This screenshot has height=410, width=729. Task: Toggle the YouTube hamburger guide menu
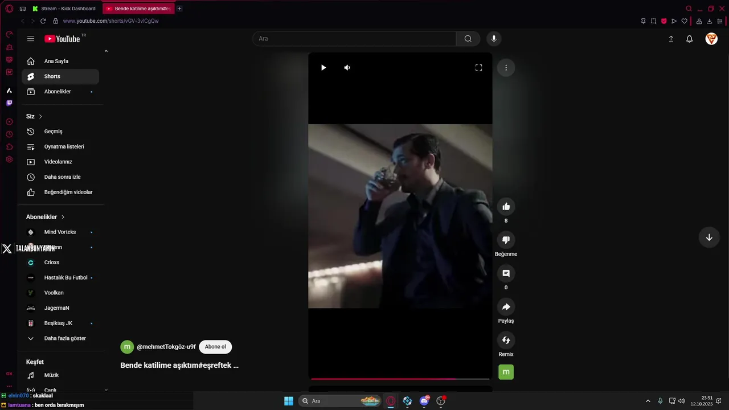pos(31,39)
